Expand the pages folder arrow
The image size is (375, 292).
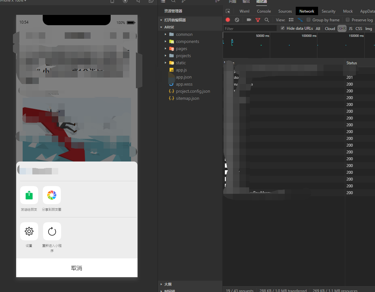click(165, 49)
